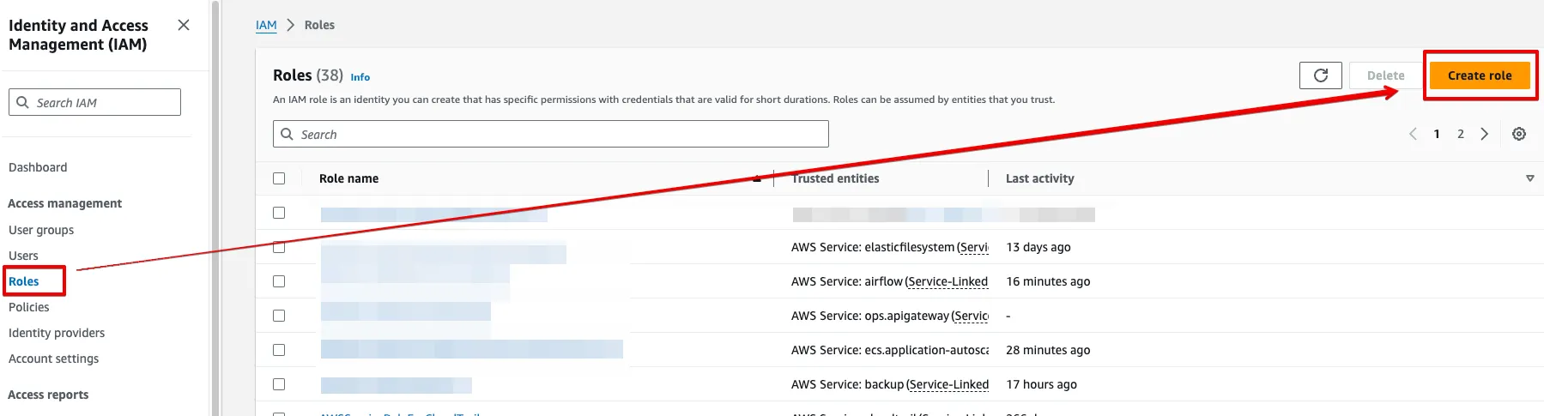
Task: Open Policies in the IAM sidebar
Action: click(x=29, y=307)
